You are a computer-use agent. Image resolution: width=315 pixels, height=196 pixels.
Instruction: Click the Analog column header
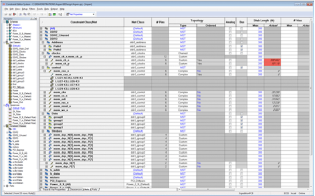tap(230, 22)
